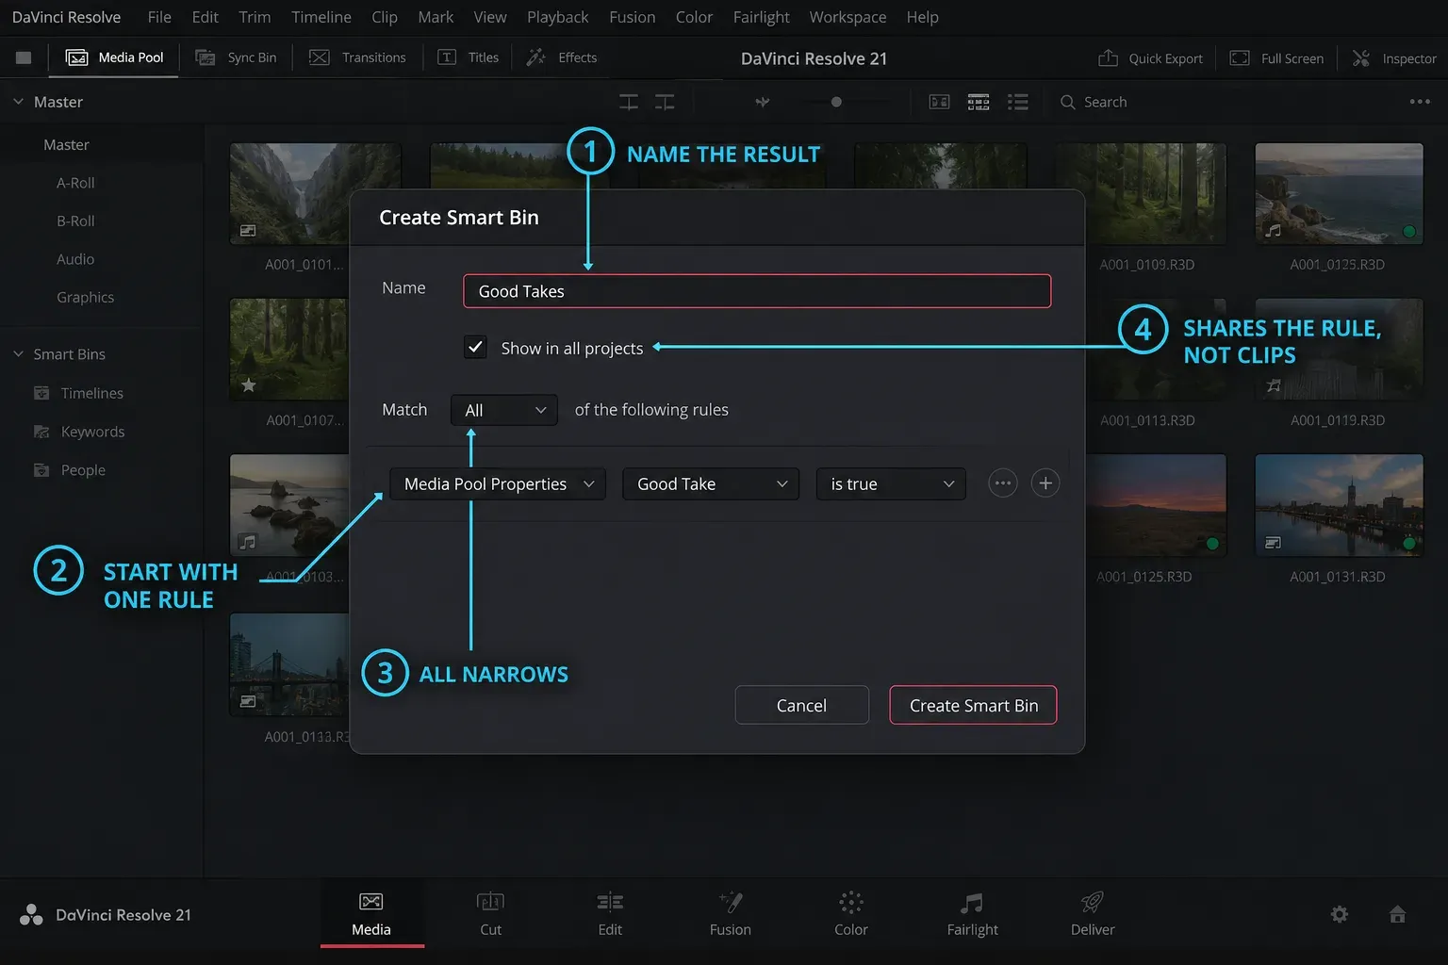The width and height of the screenshot is (1448, 965).
Task: Go to the Fusion page
Action: coord(731,913)
